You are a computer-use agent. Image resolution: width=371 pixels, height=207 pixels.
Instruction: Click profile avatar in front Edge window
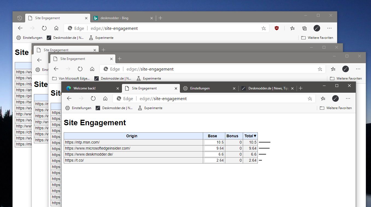[335, 98]
